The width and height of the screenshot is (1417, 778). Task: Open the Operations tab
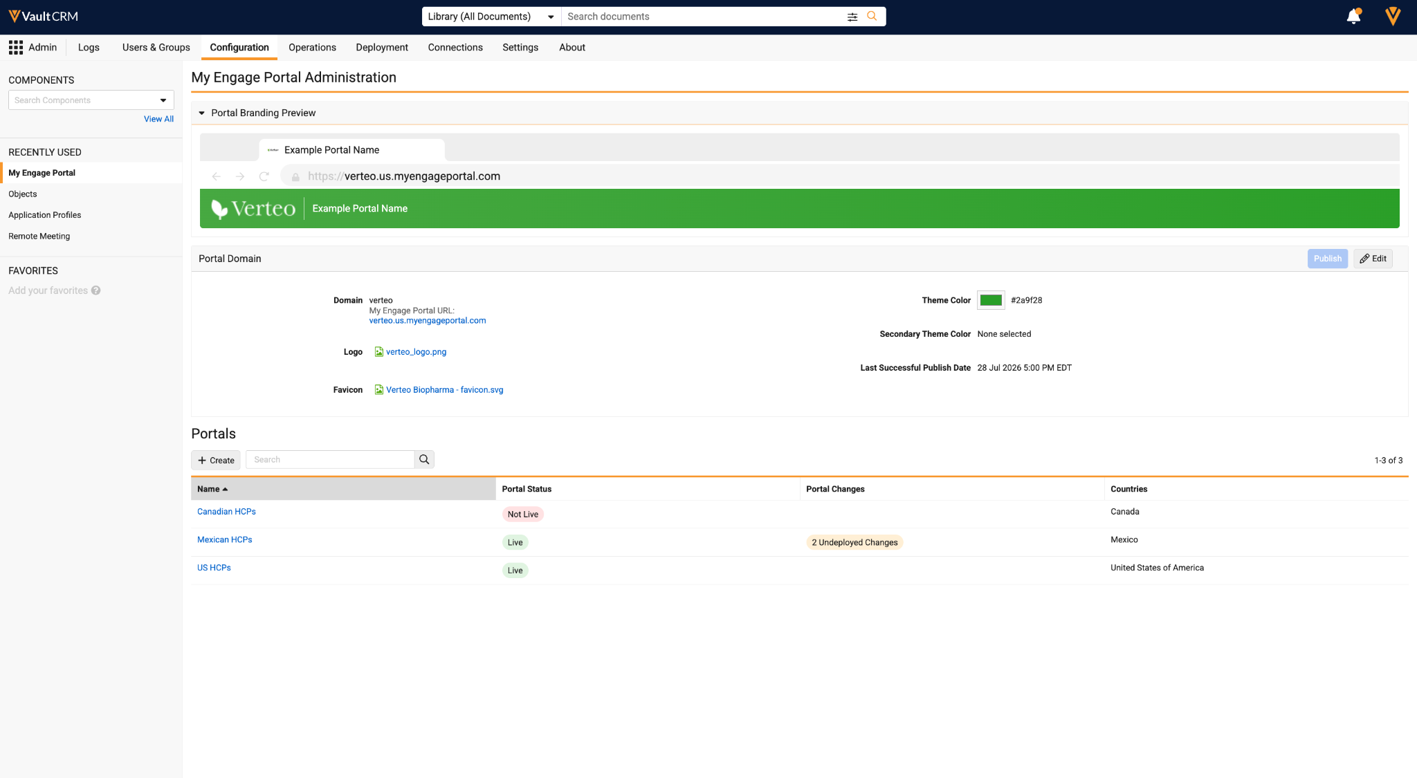[x=312, y=47]
